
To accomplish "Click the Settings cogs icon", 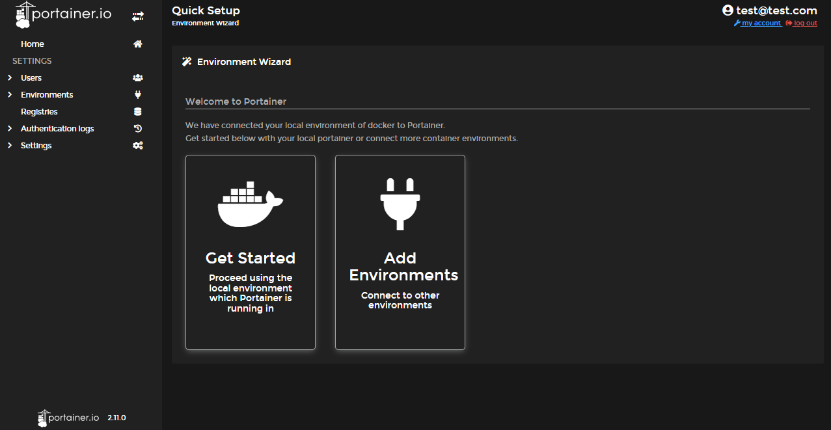I will pos(138,146).
